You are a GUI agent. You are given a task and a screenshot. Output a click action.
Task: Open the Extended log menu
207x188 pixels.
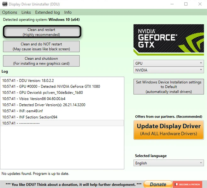47,12
